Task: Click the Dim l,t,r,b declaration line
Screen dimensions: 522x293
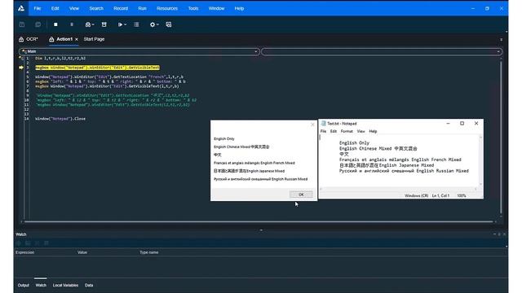Action: 60,58
